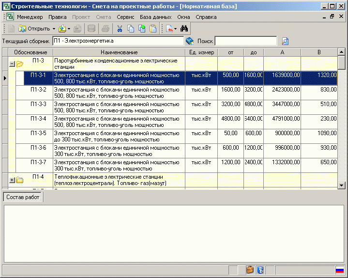This screenshot has height=278, width=348.
Task: Click the Cut scissors icon in toolbar
Action: coord(120,29)
